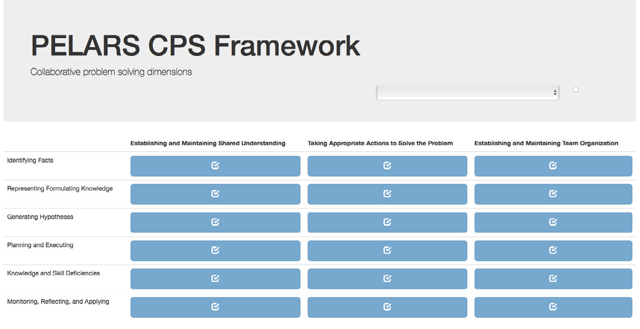Check Monitoring, Reflecting, and Applying under Shared Understanding
640x329 pixels.
[x=215, y=307]
